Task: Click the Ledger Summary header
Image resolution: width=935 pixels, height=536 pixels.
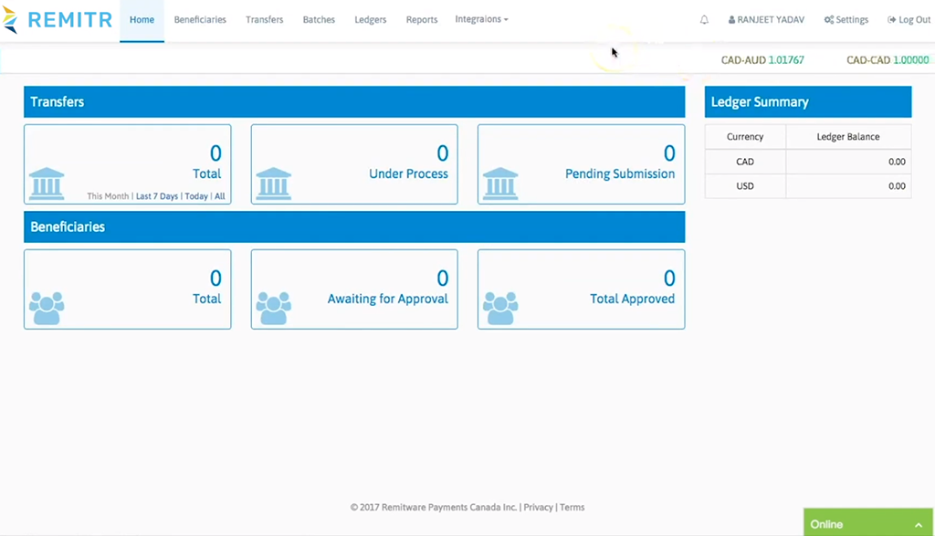Action: tap(808, 102)
